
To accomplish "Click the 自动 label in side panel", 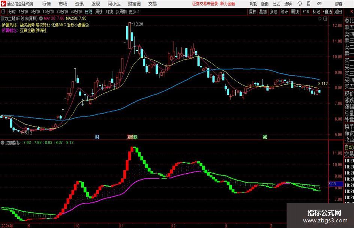I will pyautogui.click(x=349, y=148).
